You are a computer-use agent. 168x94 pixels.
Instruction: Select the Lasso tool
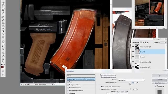click(3, 5)
